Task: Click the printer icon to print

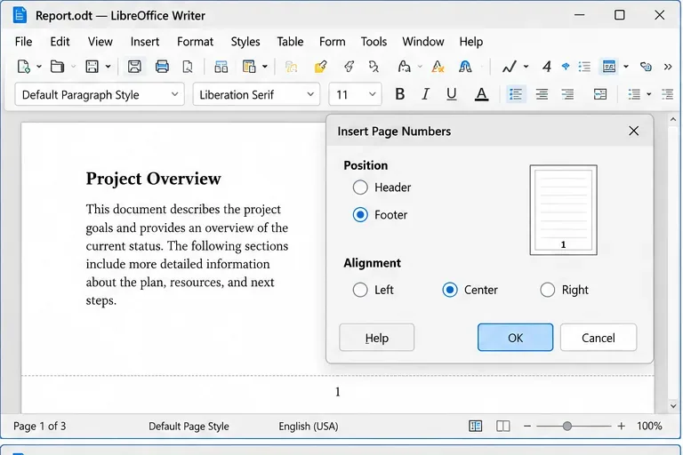Action: (x=162, y=67)
